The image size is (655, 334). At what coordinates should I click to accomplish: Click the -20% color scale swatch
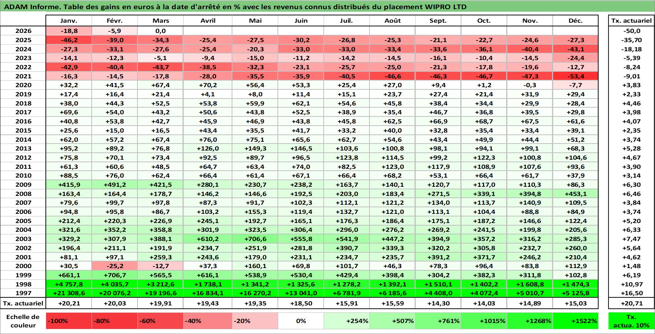click(255, 321)
